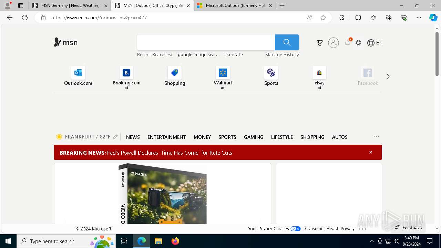Open the MAGIX video ad thumbnail

pyautogui.click(x=163, y=194)
